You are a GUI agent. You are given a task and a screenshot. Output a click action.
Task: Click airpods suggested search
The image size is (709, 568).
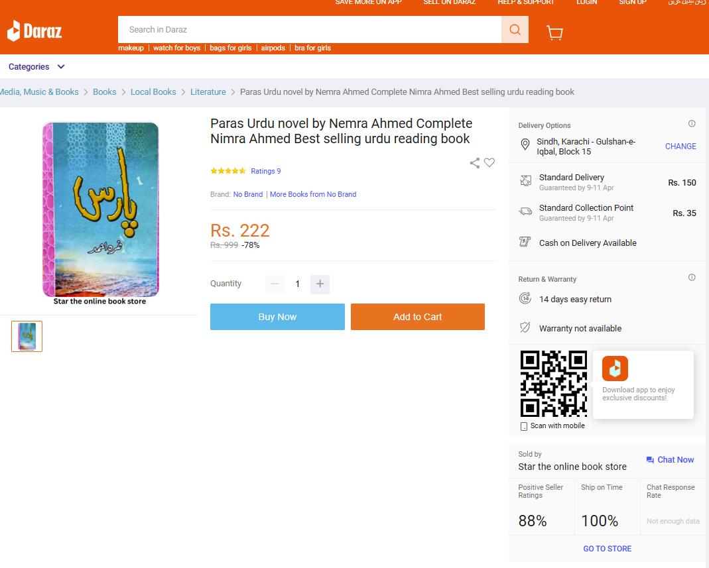pyautogui.click(x=273, y=48)
